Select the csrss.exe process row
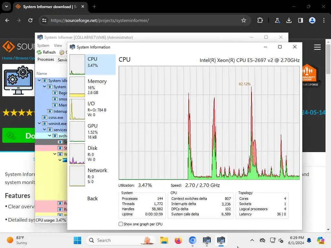Screen dimensions: 331x248 click(x=51, y=117)
